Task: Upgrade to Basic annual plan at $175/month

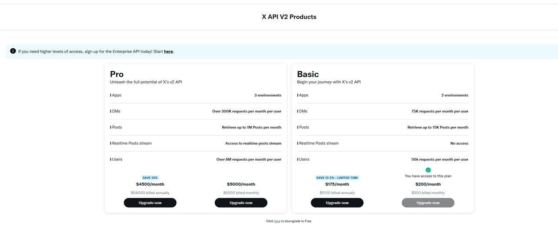Action: coord(337,203)
